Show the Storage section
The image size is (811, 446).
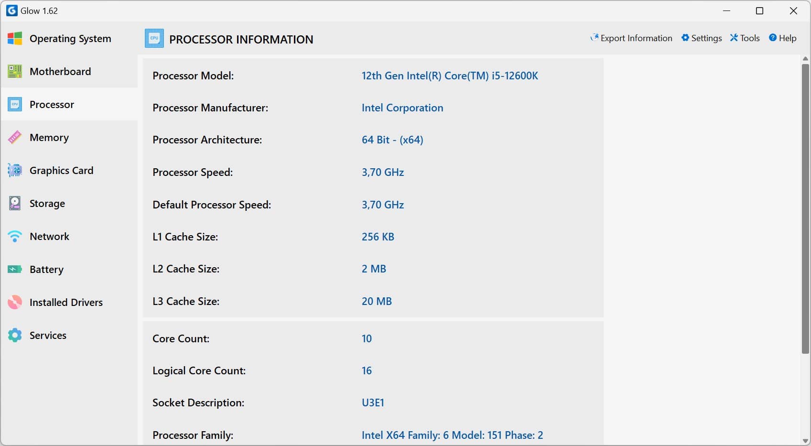[69, 204]
